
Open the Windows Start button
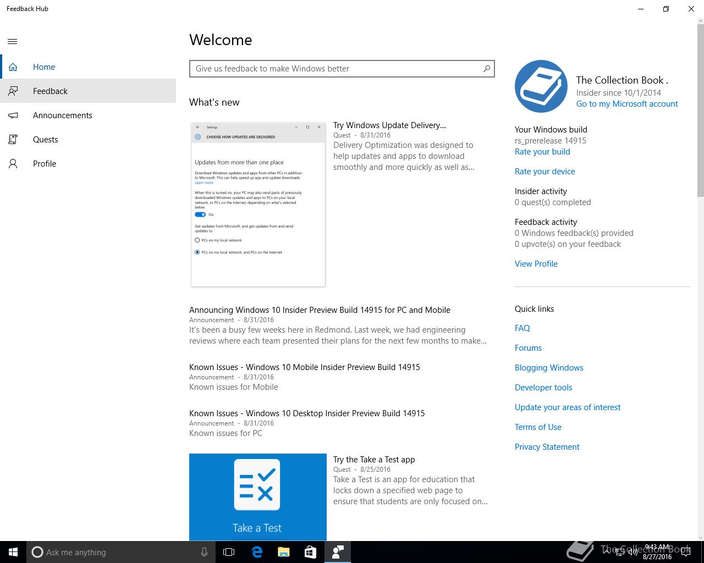click(x=13, y=552)
